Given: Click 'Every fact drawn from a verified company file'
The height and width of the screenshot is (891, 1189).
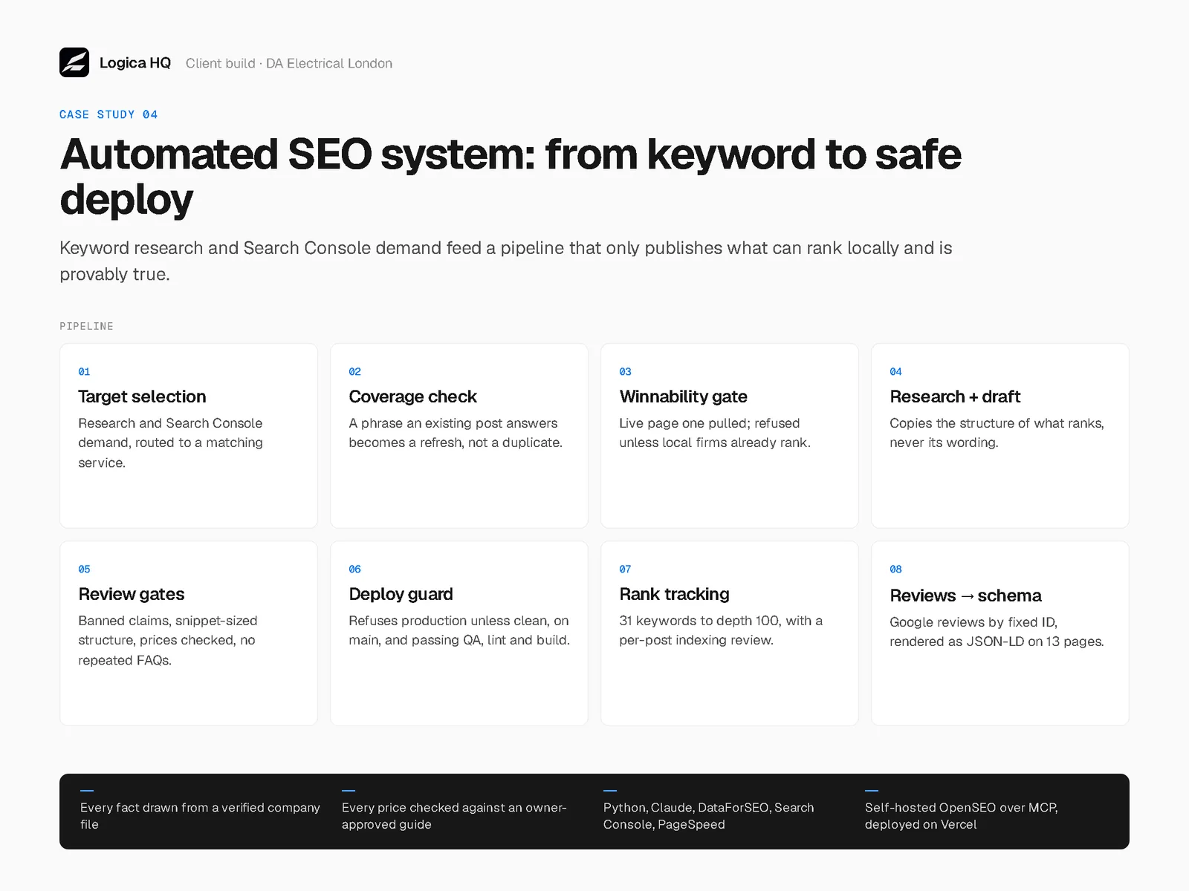Looking at the screenshot, I should click(200, 816).
